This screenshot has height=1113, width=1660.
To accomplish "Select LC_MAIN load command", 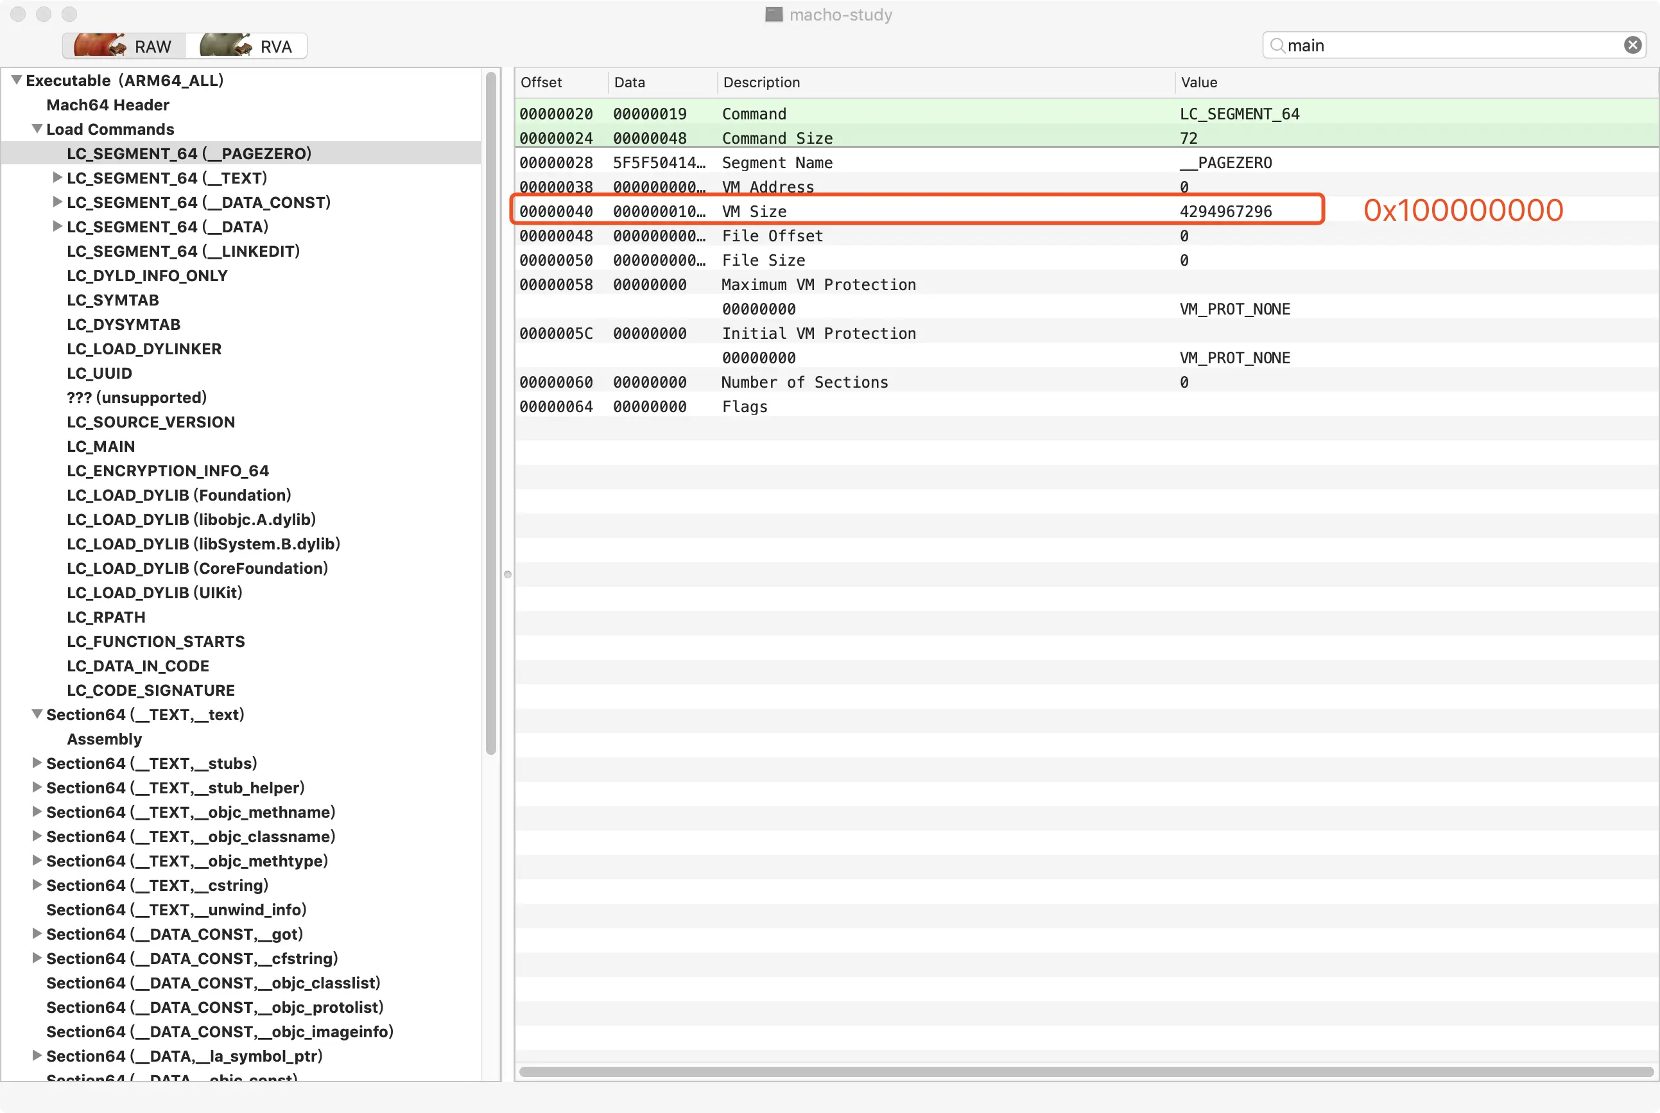I will point(101,447).
